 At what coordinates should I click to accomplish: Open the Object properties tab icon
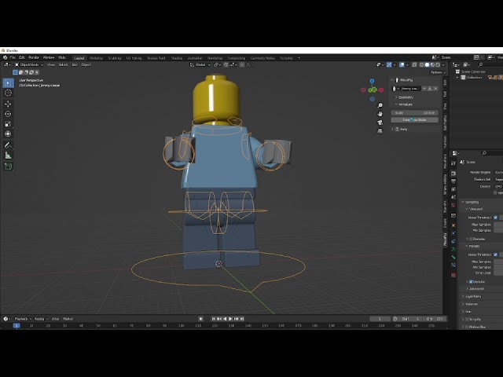click(453, 225)
